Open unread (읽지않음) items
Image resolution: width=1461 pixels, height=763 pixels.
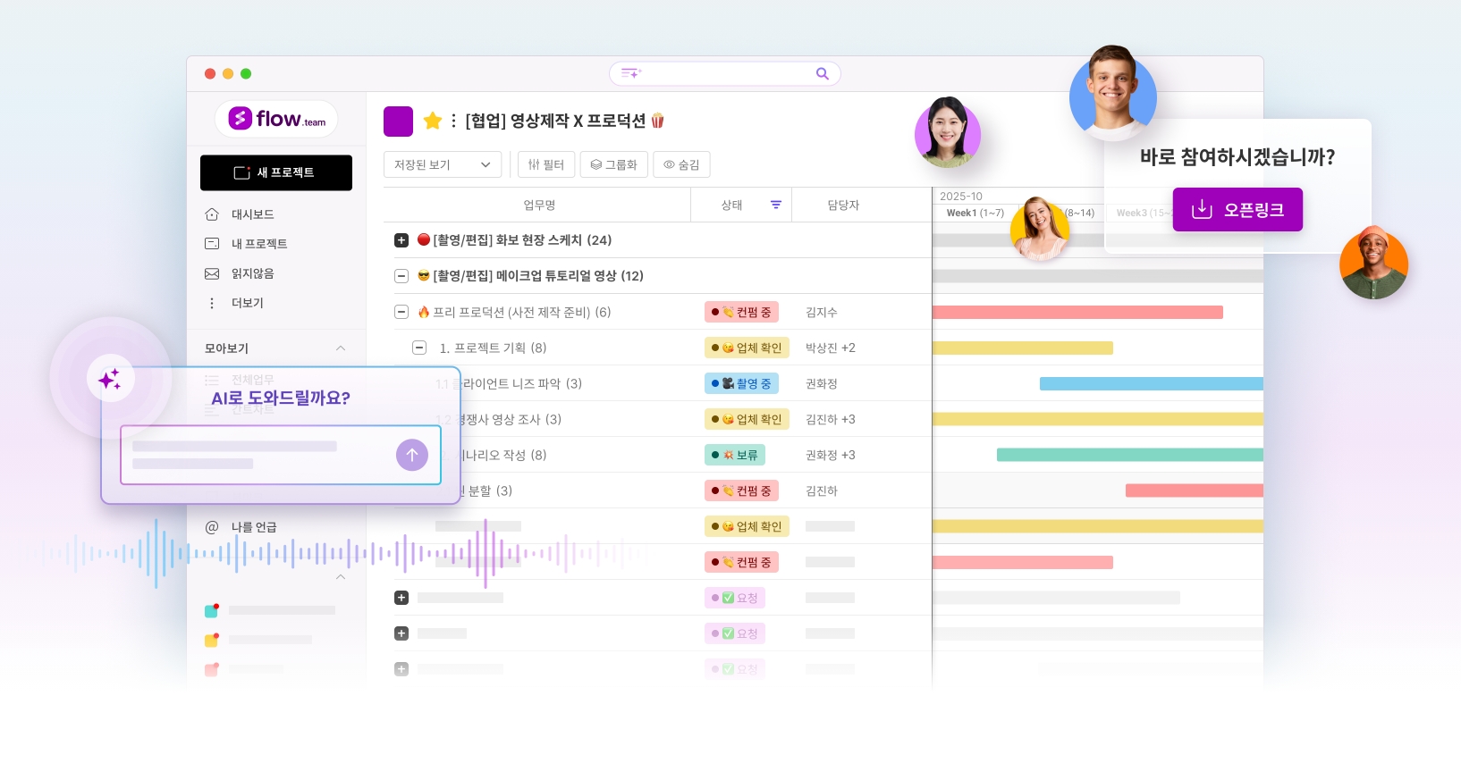click(252, 273)
